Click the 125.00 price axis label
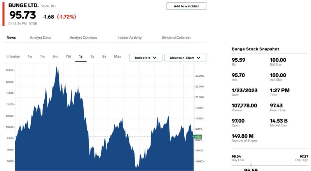The width and height of the screenshot is (311, 171). pos(10,71)
